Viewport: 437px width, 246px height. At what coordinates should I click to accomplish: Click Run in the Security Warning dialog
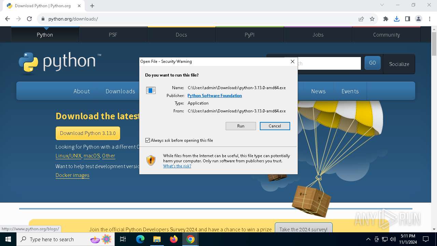click(x=241, y=126)
